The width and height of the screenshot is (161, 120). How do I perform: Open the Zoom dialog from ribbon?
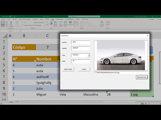click(47, 23)
